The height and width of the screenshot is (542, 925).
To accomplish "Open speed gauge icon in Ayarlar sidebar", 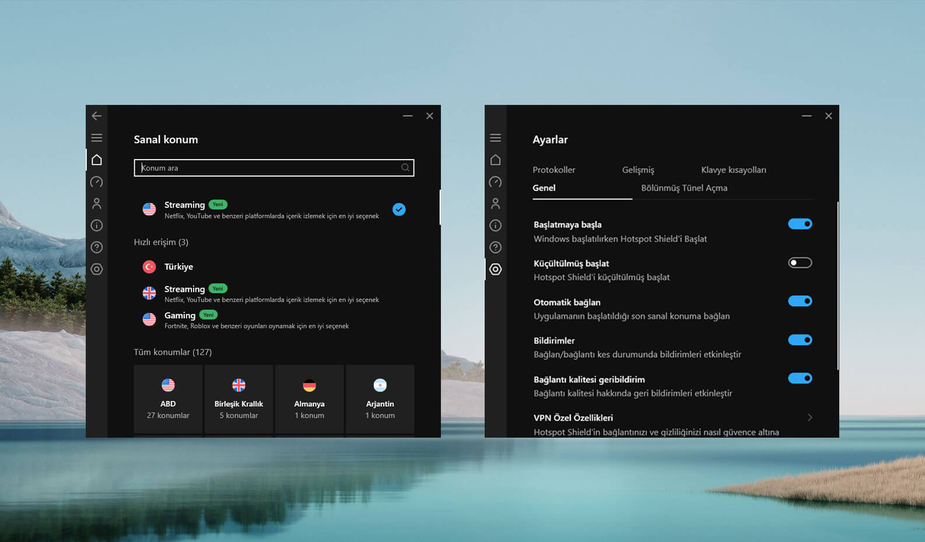I will [x=496, y=182].
